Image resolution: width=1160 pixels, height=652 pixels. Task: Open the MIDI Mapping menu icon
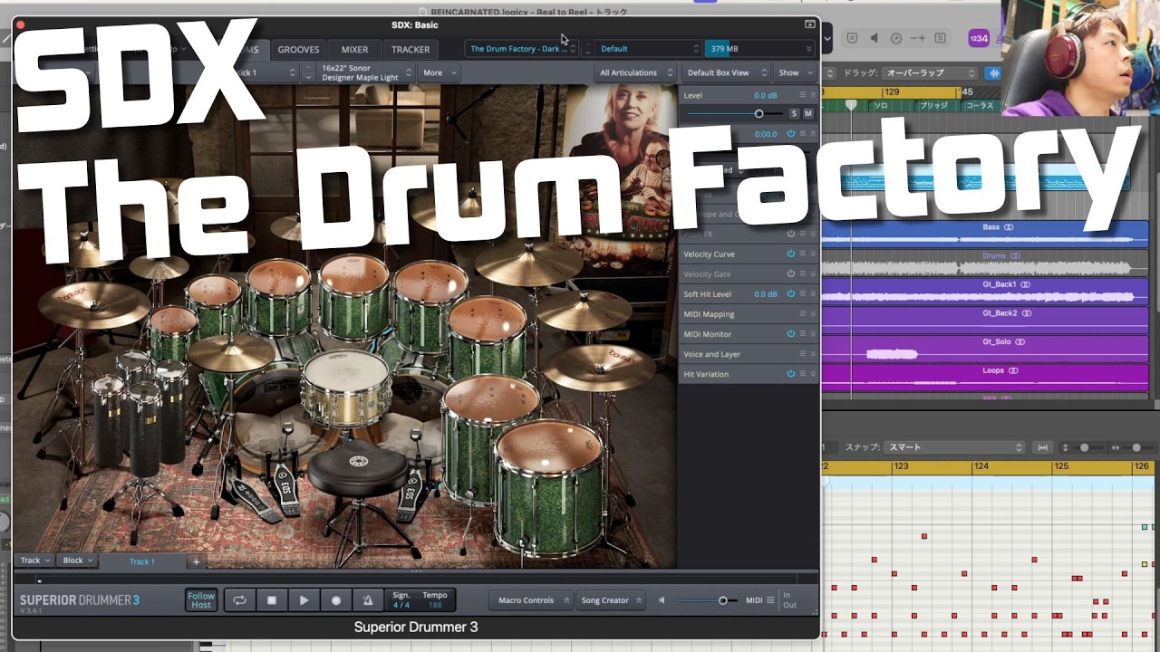click(802, 314)
